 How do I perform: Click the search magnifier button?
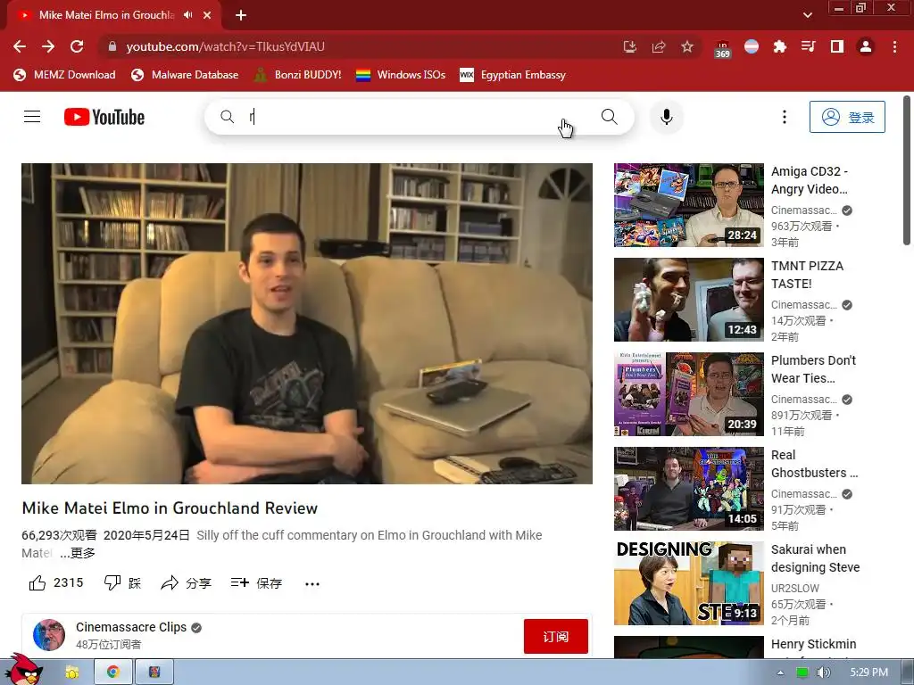click(609, 117)
